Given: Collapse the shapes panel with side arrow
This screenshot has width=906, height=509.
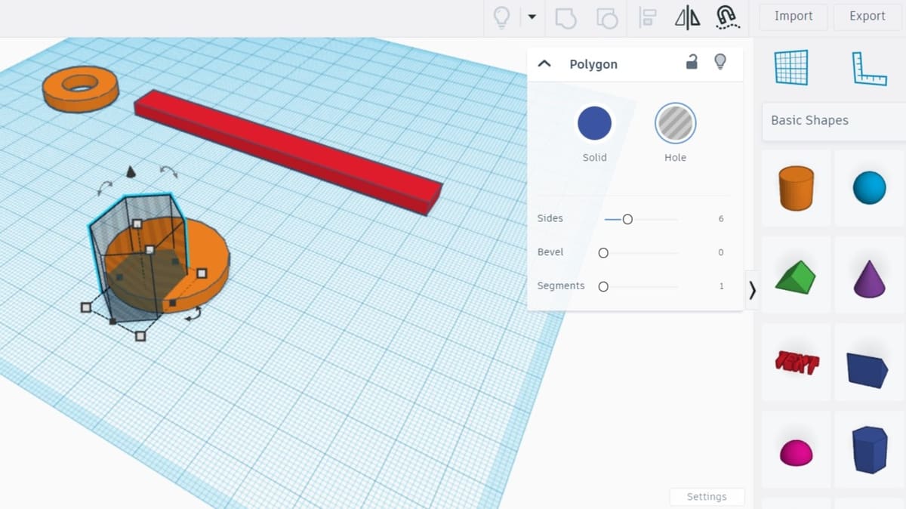Looking at the screenshot, I should 752,290.
